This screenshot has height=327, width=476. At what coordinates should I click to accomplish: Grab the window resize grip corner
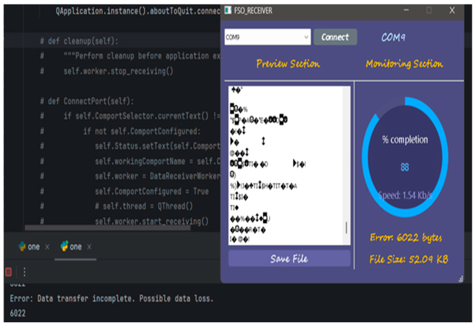coord(461,279)
